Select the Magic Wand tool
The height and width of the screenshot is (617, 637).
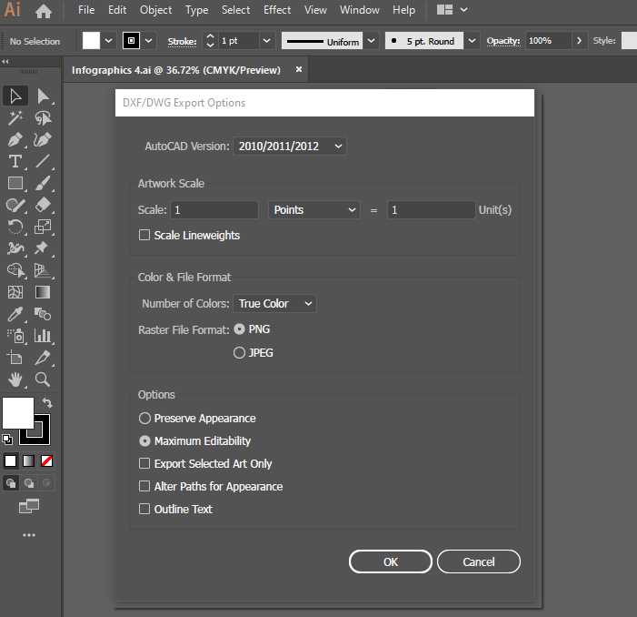tap(15, 118)
